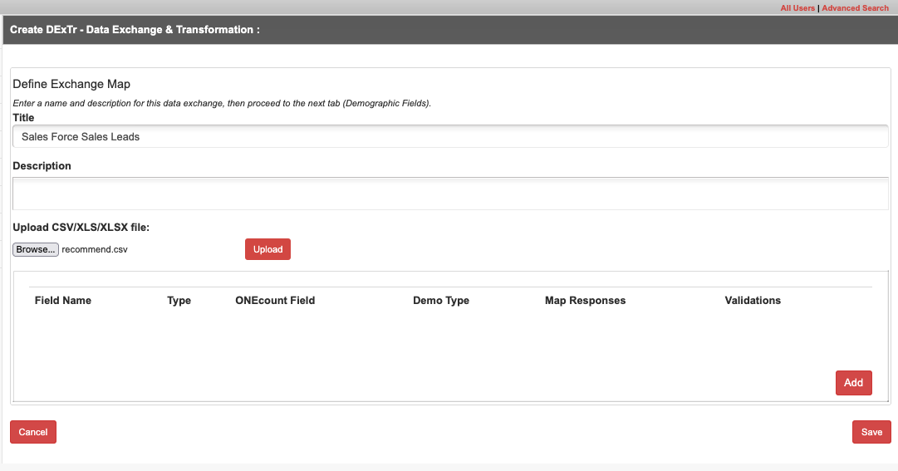The width and height of the screenshot is (898, 471).
Task: Click the red Upload button
Action: click(267, 249)
